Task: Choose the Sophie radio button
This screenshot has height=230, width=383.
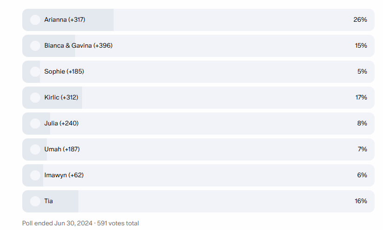Action: click(x=35, y=72)
